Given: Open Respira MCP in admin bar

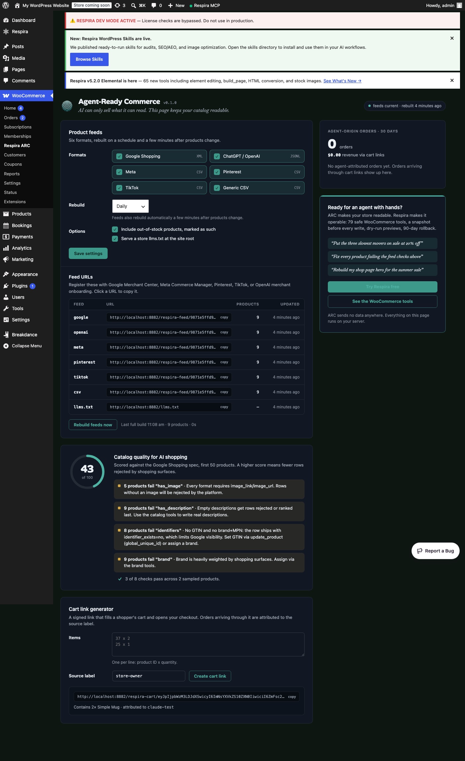Looking at the screenshot, I should click(205, 5).
